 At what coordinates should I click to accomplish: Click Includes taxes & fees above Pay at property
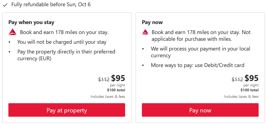pos(108,97)
